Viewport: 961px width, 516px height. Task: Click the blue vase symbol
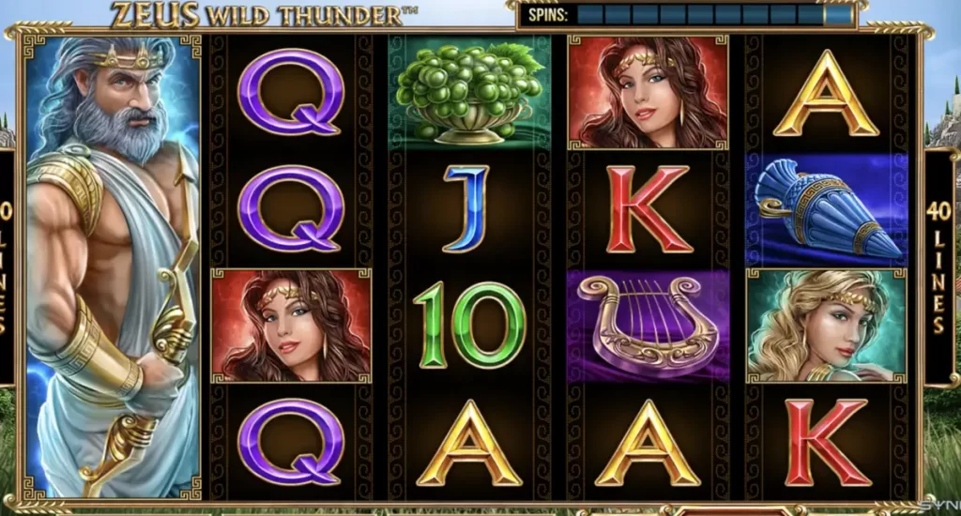pyautogui.click(x=826, y=209)
